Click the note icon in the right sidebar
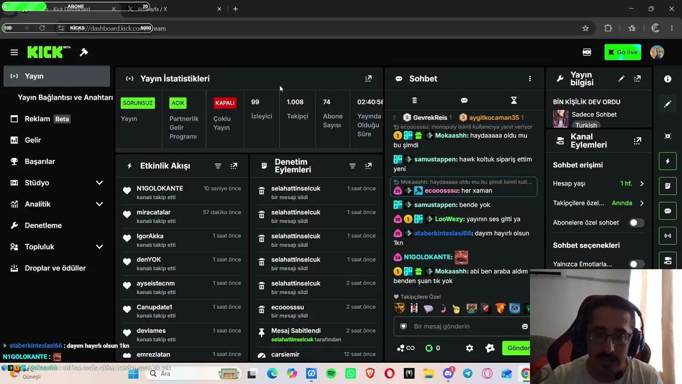Screen dimensions: 682x384 click(x=668, y=186)
